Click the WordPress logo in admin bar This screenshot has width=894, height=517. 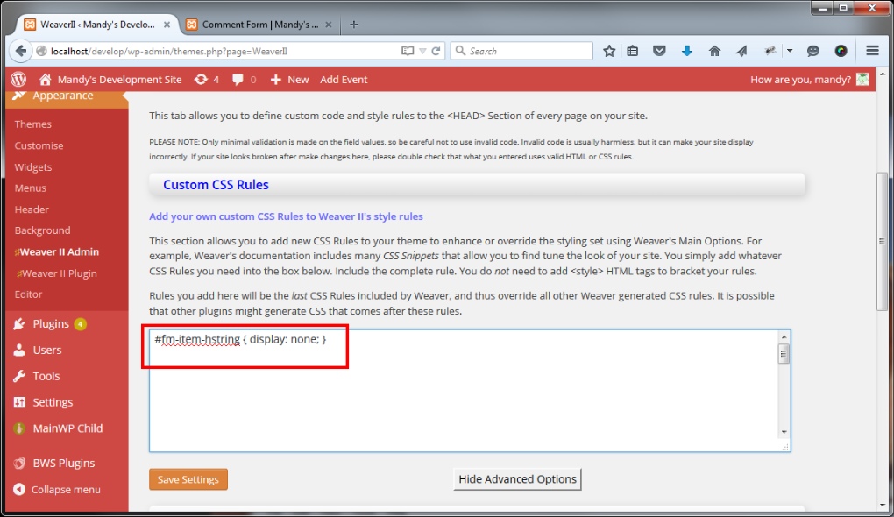[x=18, y=79]
